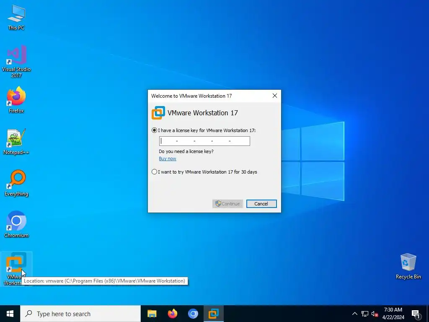The width and height of the screenshot is (429, 322).
Task: Select the Firefox desktop shortcut
Action: [16, 100]
